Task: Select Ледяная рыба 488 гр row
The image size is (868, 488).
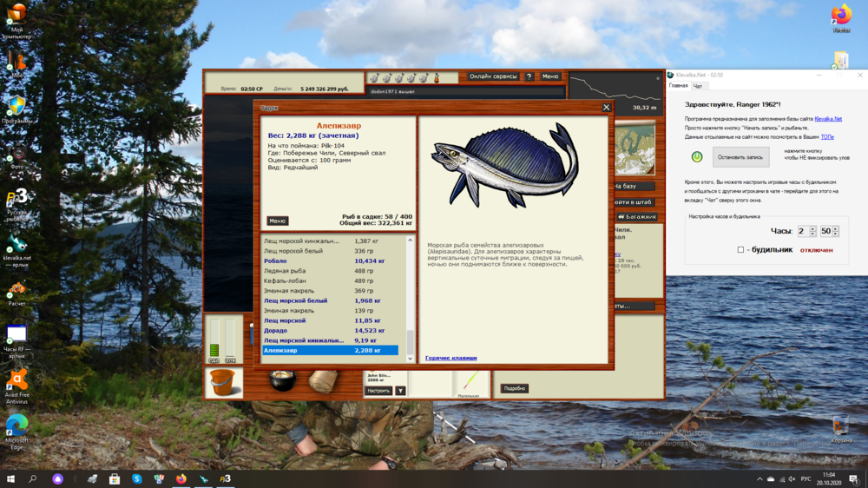Action: point(330,271)
